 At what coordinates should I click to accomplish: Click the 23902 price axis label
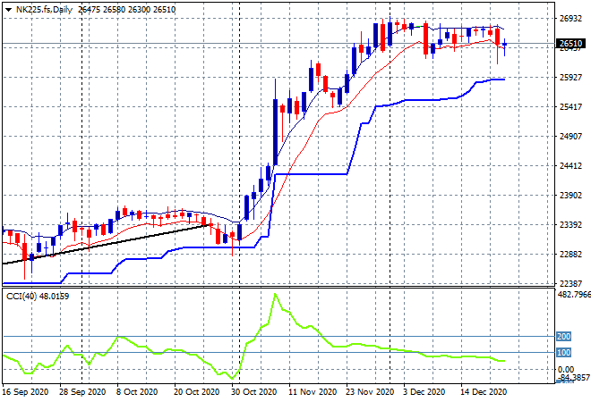[x=570, y=195]
